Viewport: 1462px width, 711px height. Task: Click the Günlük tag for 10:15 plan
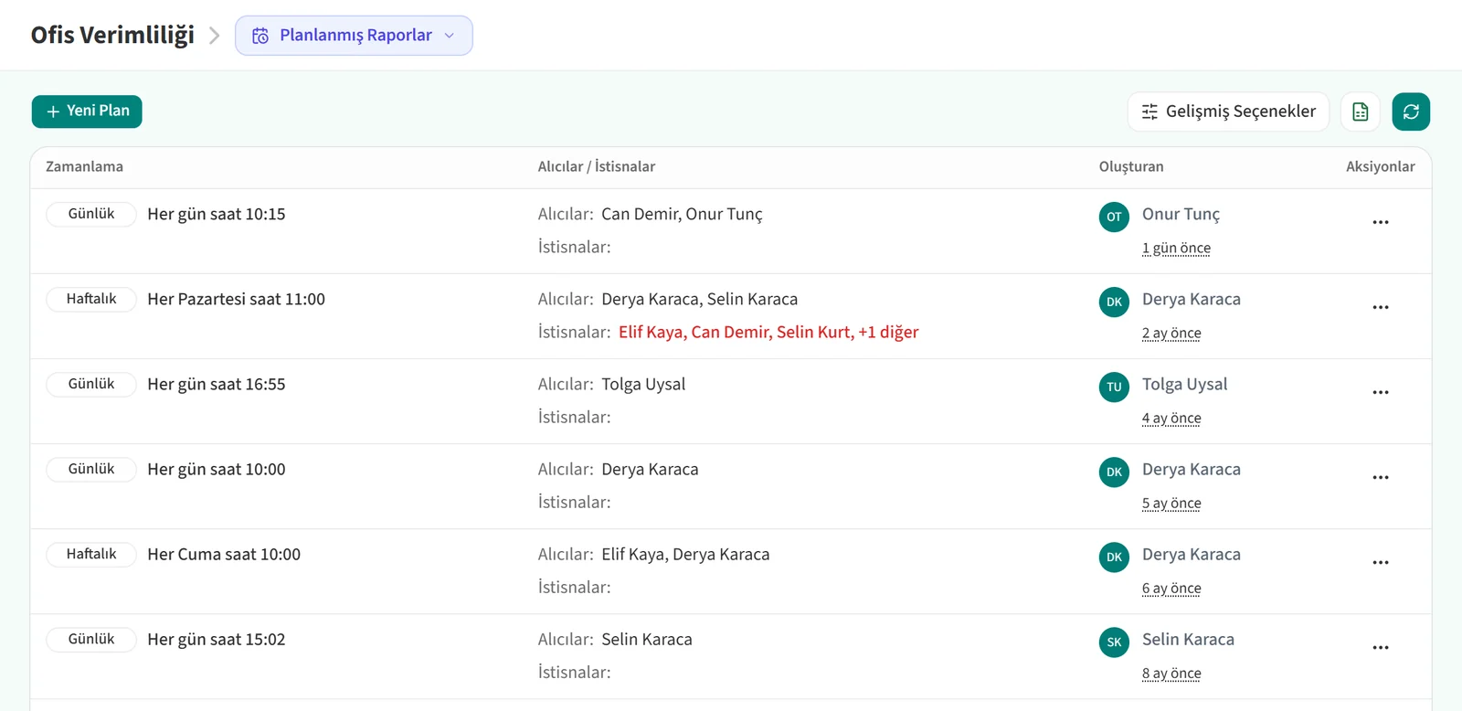click(x=91, y=214)
